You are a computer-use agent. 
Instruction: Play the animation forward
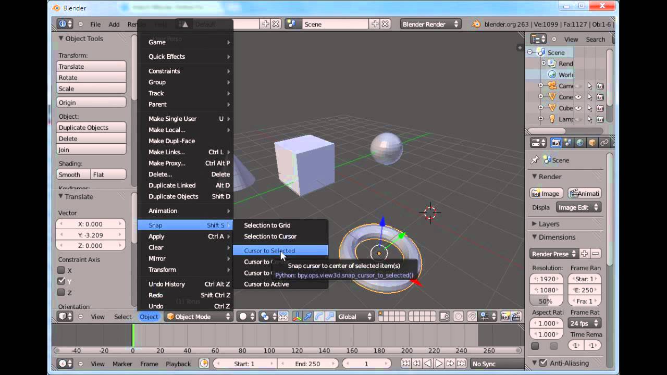click(x=439, y=364)
